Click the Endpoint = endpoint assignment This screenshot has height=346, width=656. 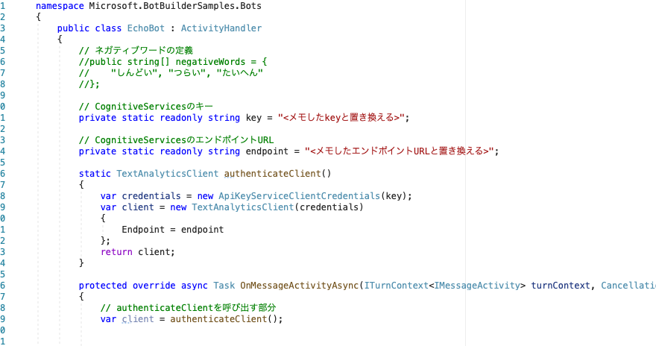(173, 229)
